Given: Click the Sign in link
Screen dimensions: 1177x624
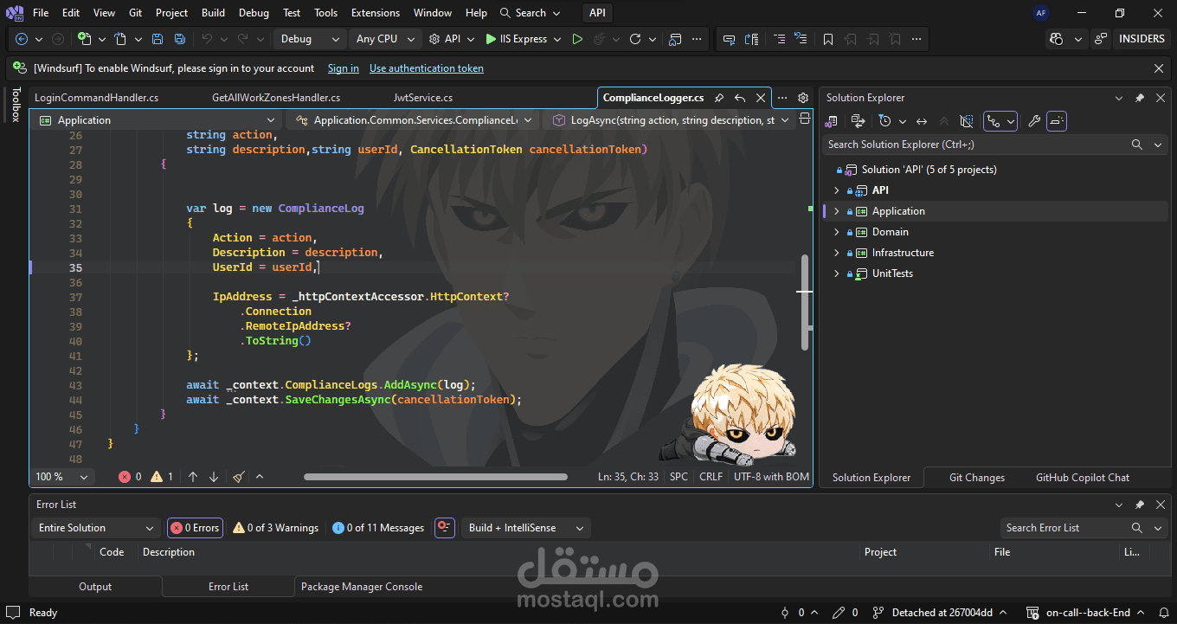Looking at the screenshot, I should tap(344, 68).
